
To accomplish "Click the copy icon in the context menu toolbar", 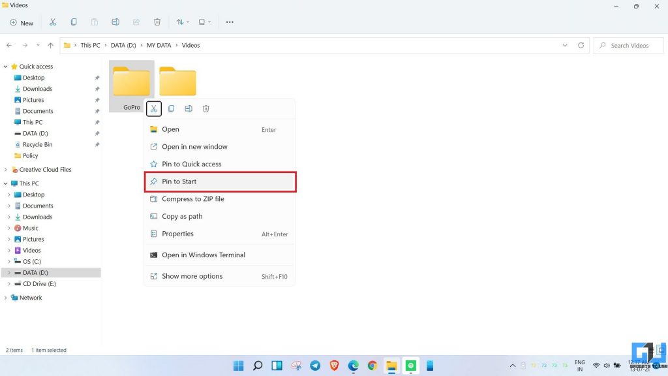I will click(x=171, y=108).
